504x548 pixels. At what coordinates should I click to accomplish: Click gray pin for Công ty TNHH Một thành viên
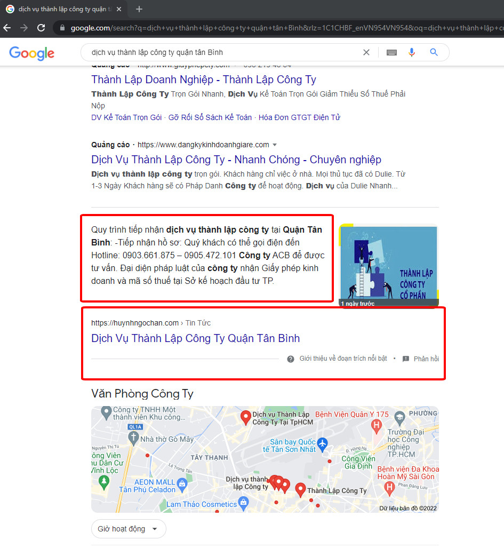click(106, 412)
